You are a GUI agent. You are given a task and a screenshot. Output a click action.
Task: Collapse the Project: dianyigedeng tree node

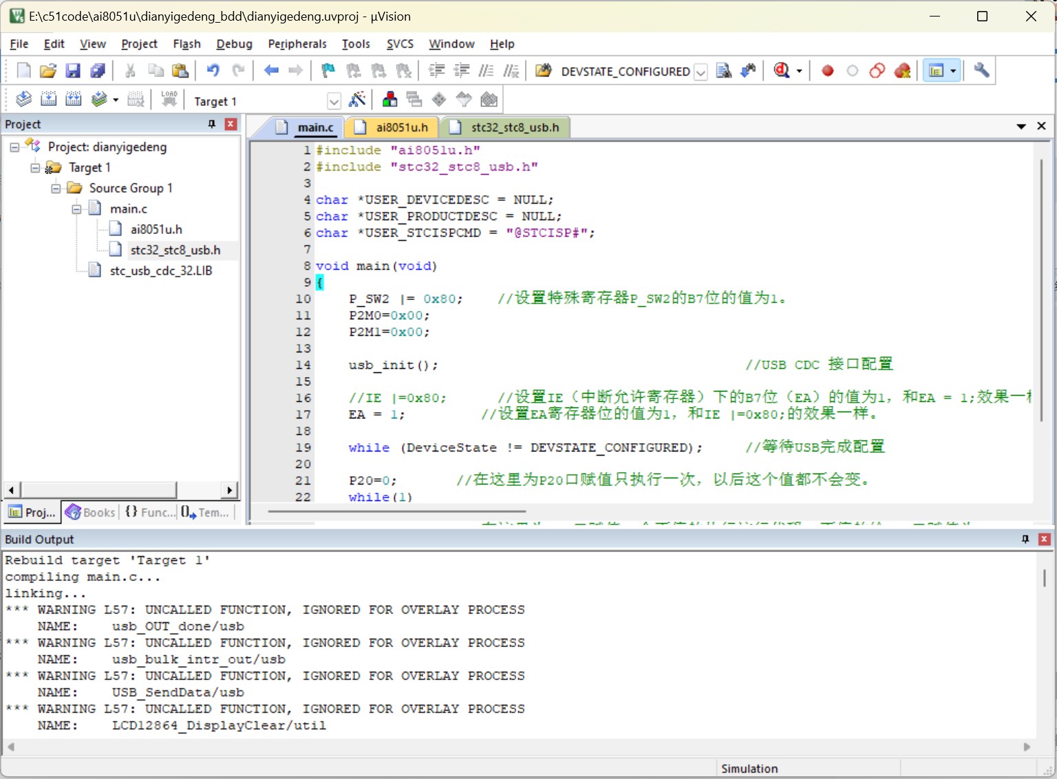14,147
